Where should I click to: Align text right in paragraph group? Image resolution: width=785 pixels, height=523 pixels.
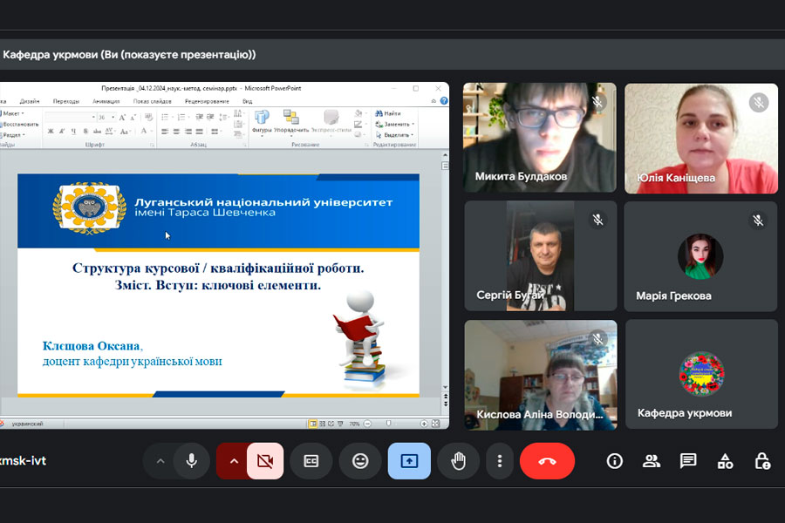(188, 132)
